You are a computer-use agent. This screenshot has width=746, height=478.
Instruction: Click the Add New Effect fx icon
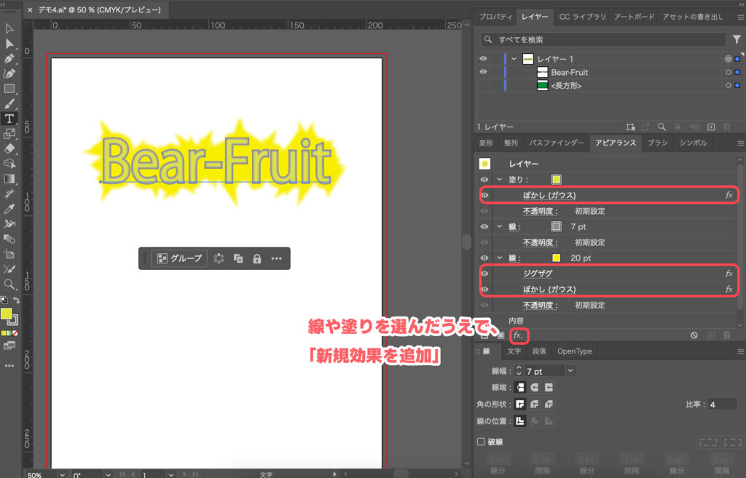pos(517,335)
